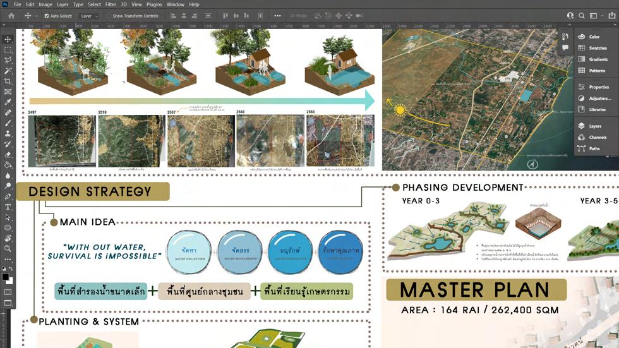Expand the Move tool preset picker arrow
The height and width of the screenshot is (348, 619).
click(37, 16)
